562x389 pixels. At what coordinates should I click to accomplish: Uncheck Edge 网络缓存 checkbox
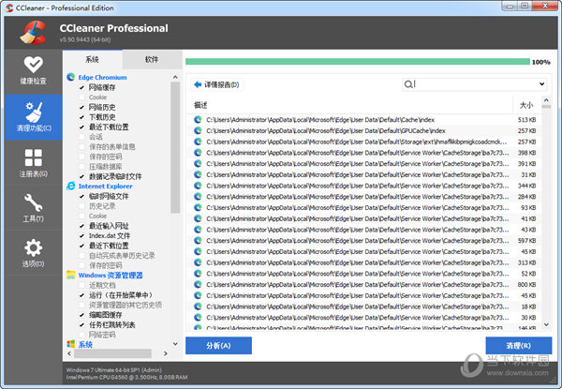(81, 87)
